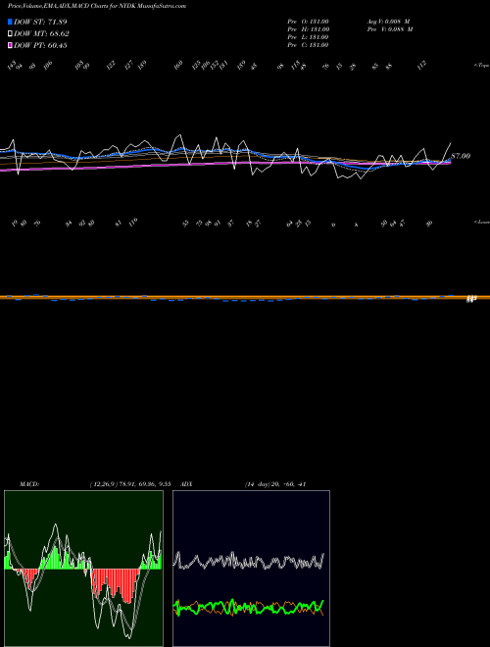Click the blue DOW ST legend swatch
Image resolution: width=490 pixels, height=647 pixels.
11,22
